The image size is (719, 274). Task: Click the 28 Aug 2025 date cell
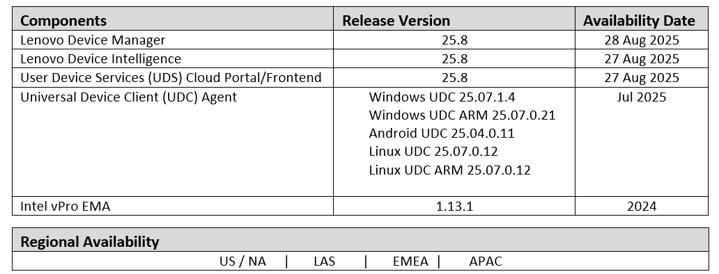point(642,40)
